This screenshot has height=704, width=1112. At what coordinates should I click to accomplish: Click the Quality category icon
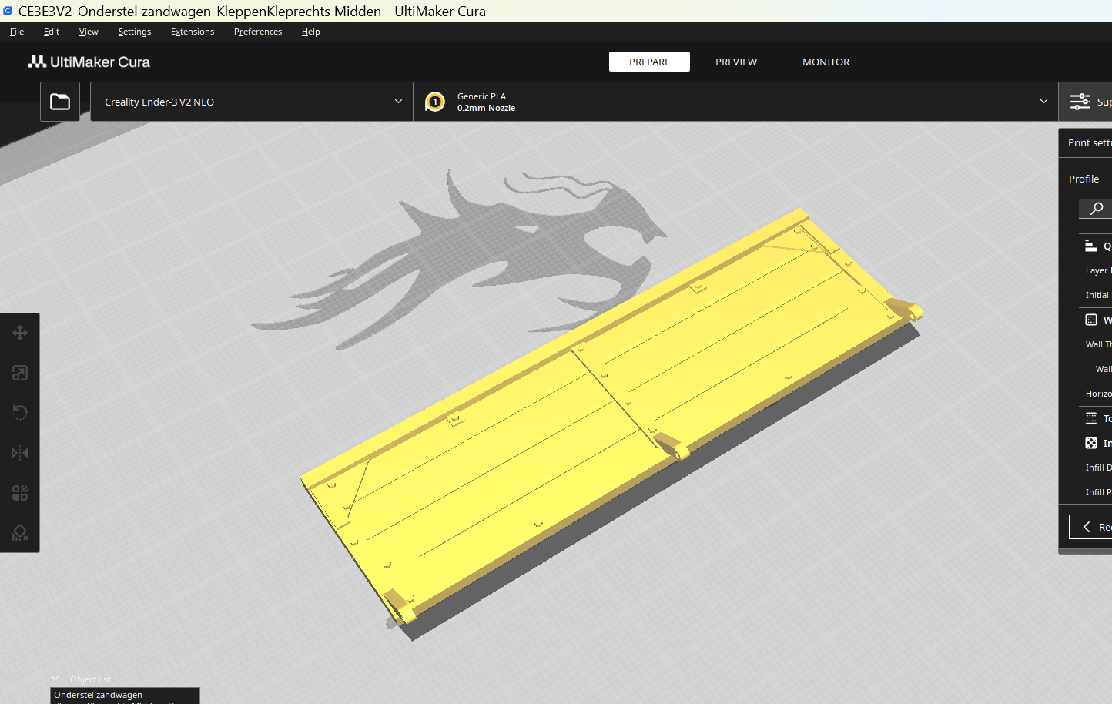[1090, 246]
